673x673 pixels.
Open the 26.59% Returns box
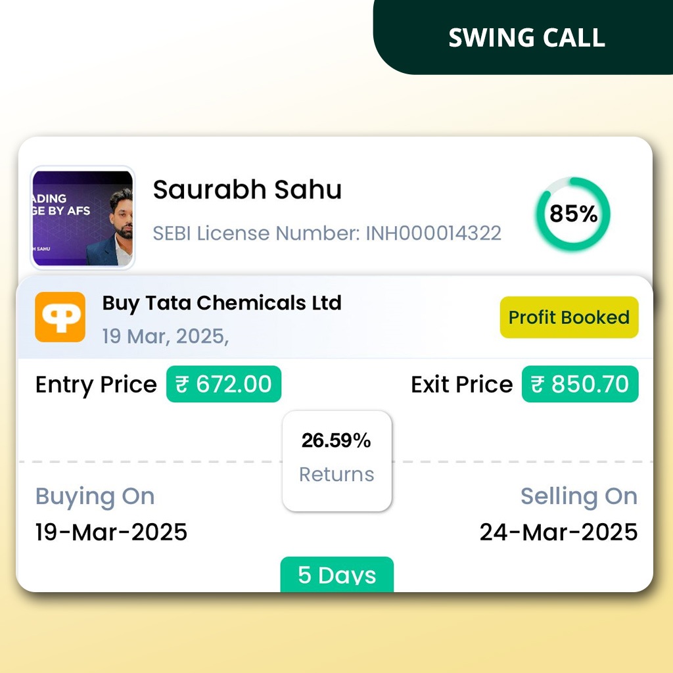tap(337, 461)
